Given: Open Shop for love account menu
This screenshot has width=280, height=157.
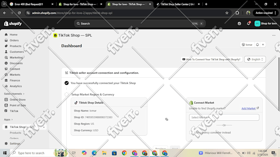Looking at the screenshot, I should coord(266,23).
